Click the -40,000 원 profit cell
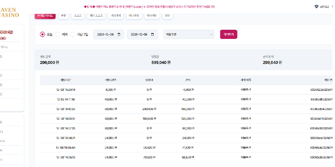 coord(188,99)
